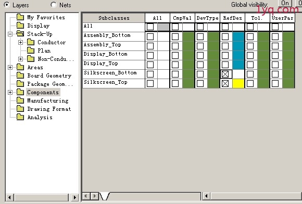Check Display_Bottom Tol. checkbox
The width and height of the screenshot is (302, 204).
click(250, 56)
